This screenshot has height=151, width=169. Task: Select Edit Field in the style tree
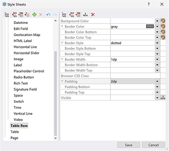[21, 29]
